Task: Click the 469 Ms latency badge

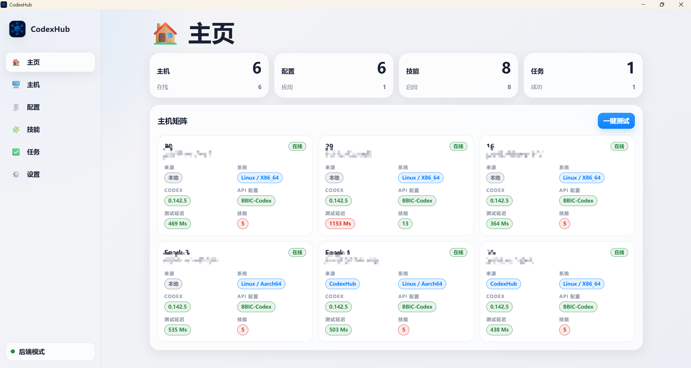Action: 178,224
